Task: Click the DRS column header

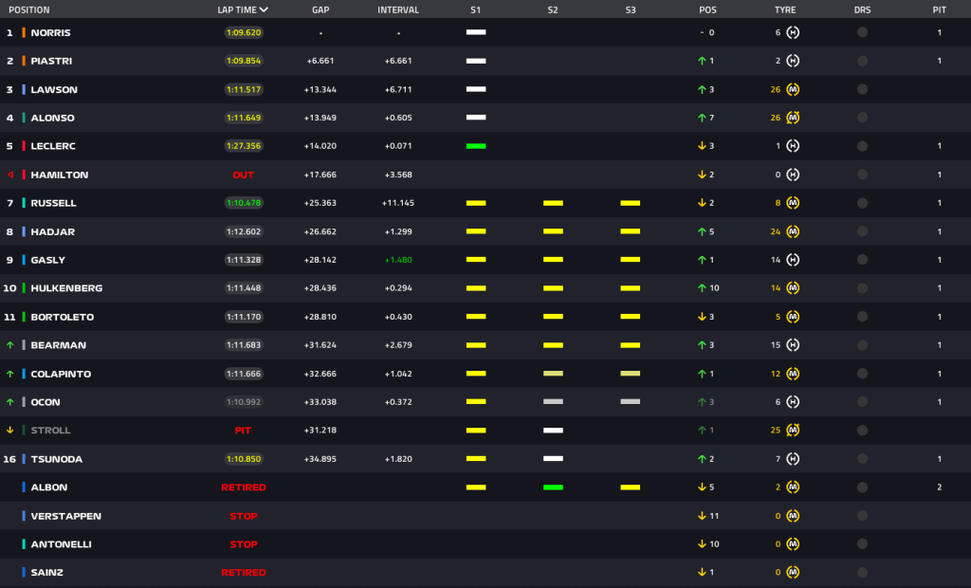Action: tap(862, 9)
